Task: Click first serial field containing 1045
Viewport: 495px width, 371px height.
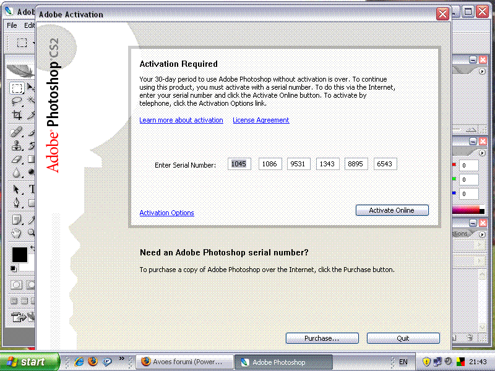Action: click(239, 164)
